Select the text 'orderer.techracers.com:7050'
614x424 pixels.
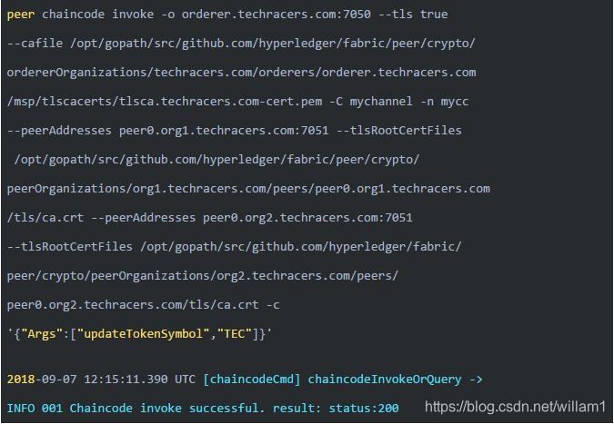pyautogui.click(x=276, y=15)
